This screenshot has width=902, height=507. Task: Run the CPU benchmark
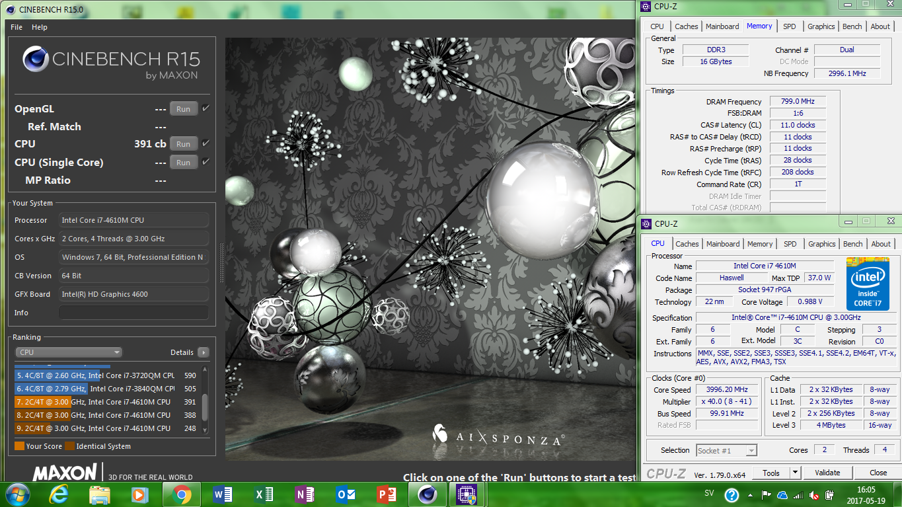click(x=184, y=144)
